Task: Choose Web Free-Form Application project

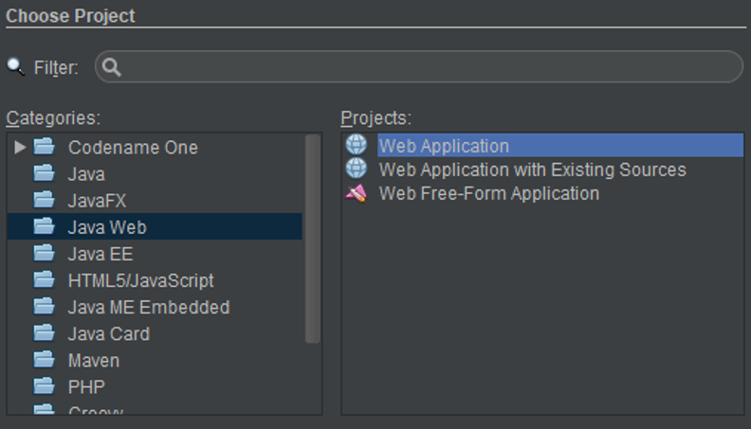Action: coord(488,193)
